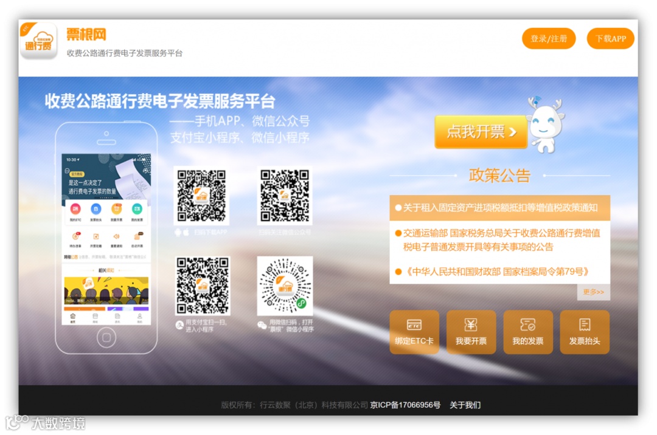This screenshot has height=435, width=657.
Task: Click footer text 版权所有:行云数聚(北京)科技有限公司
Action: [294, 405]
